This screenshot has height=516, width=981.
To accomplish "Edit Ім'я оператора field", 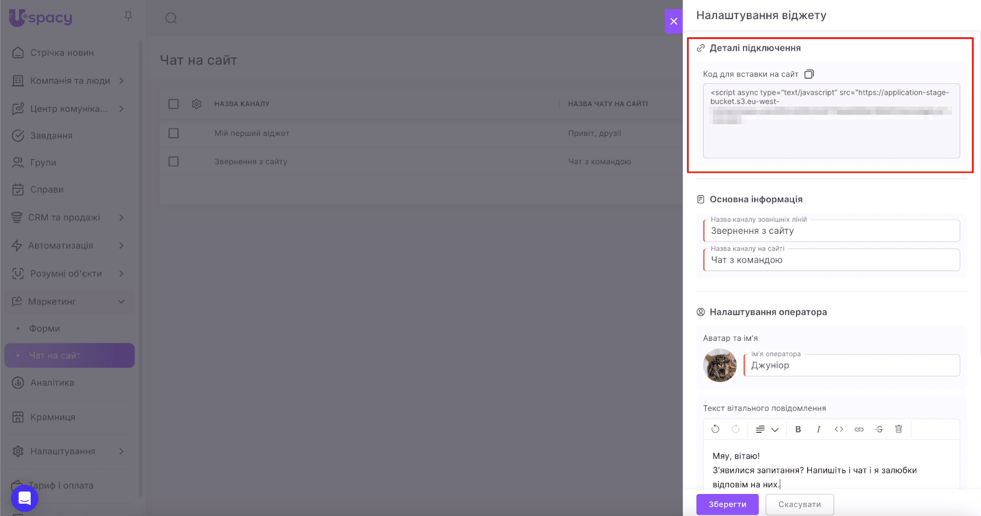I will [852, 365].
